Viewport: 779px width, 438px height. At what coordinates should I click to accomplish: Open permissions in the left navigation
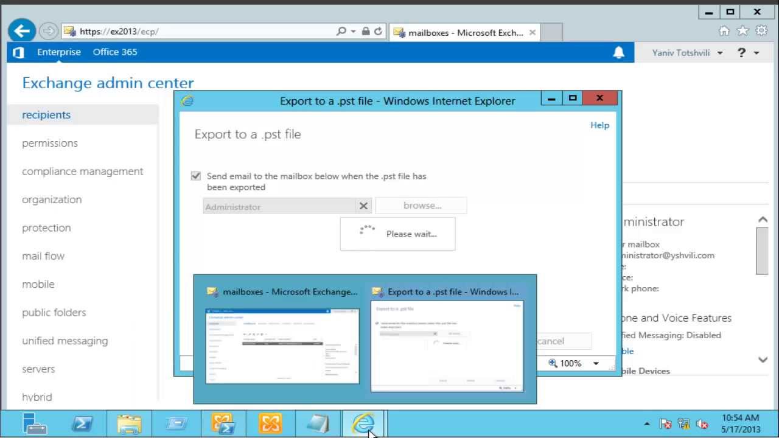pyautogui.click(x=50, y=143)
